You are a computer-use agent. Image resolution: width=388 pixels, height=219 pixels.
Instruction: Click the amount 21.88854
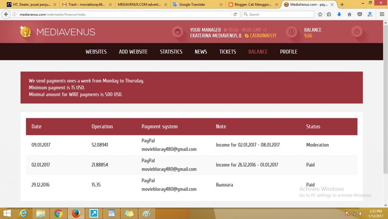click(x=100, y=165)
